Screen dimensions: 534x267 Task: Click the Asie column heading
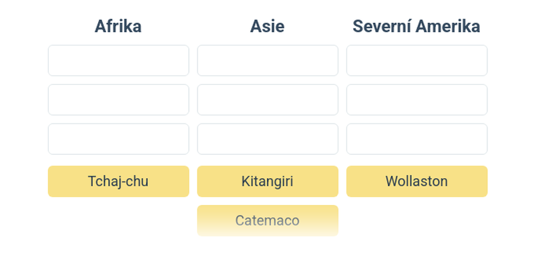tap(267, 26)
